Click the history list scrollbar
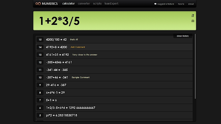 195,66
